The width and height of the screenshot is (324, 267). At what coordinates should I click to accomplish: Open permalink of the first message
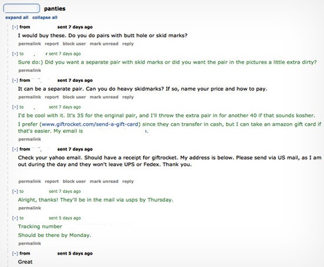pyautogui.click(x=30, y=44)
